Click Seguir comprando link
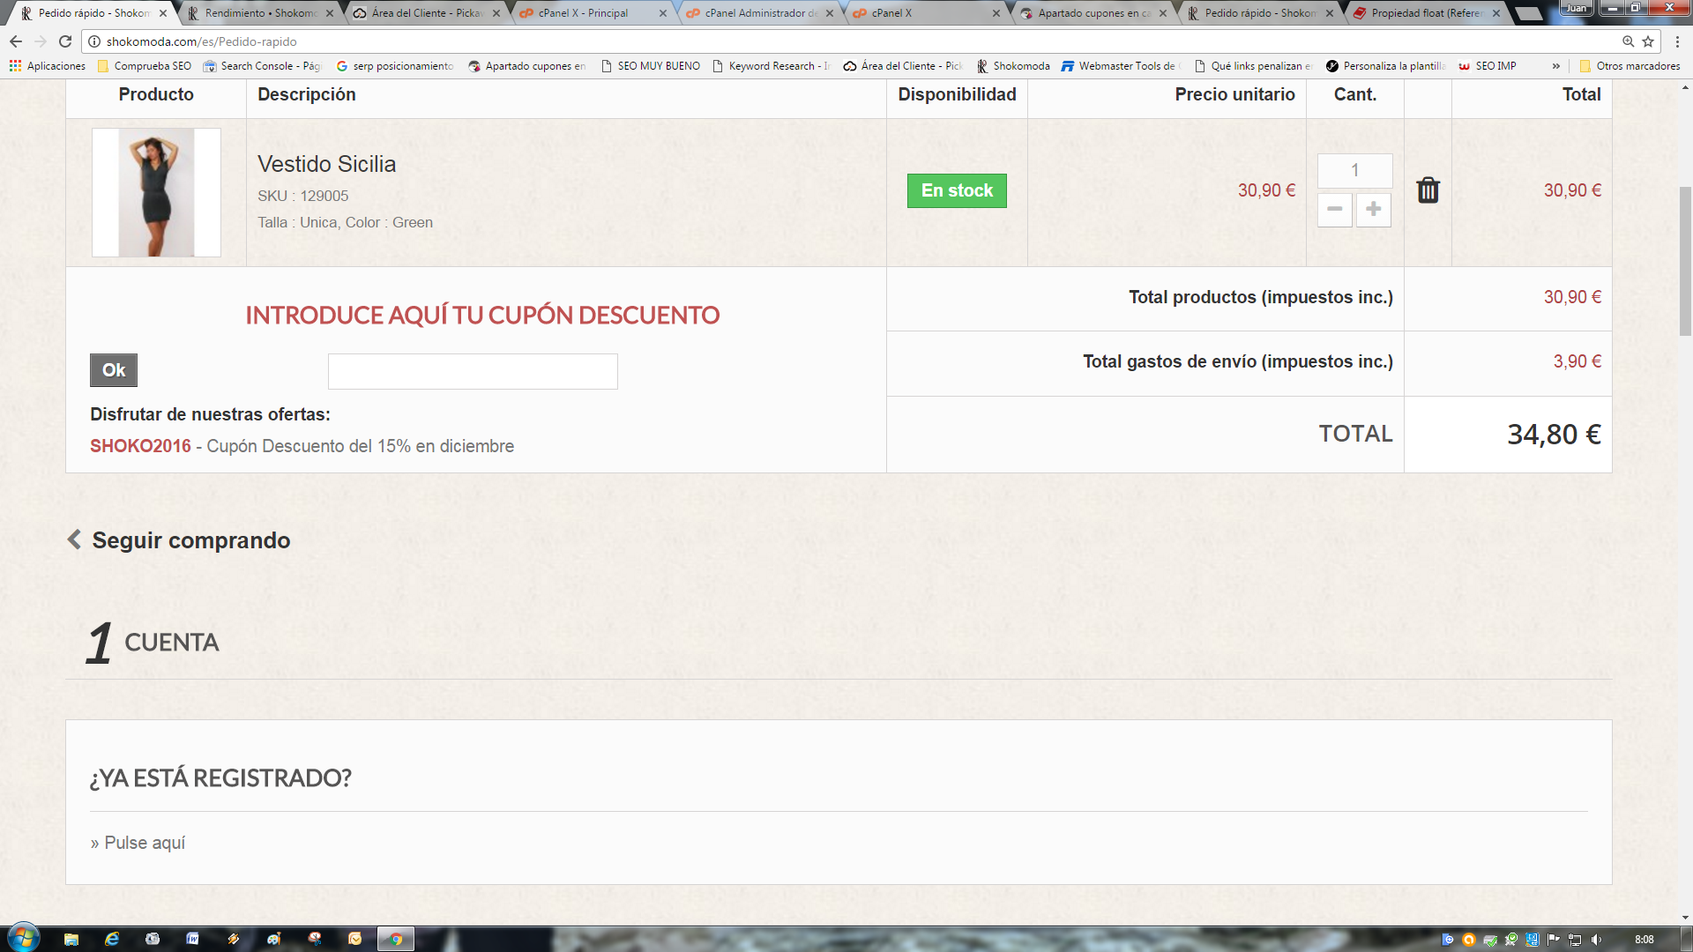 (x=190, y=540)
